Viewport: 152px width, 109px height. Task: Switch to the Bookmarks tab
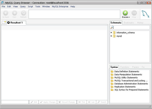[129, 23]
